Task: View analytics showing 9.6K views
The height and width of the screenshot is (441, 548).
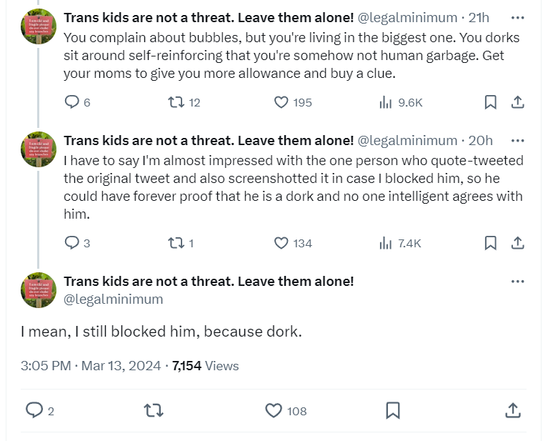Action: coord(386,102)
